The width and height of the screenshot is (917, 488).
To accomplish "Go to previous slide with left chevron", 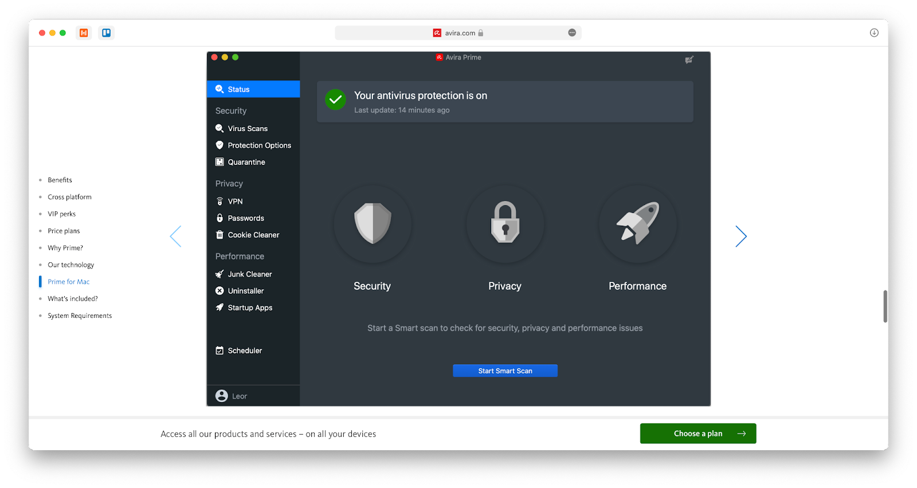I will [175, 236].
